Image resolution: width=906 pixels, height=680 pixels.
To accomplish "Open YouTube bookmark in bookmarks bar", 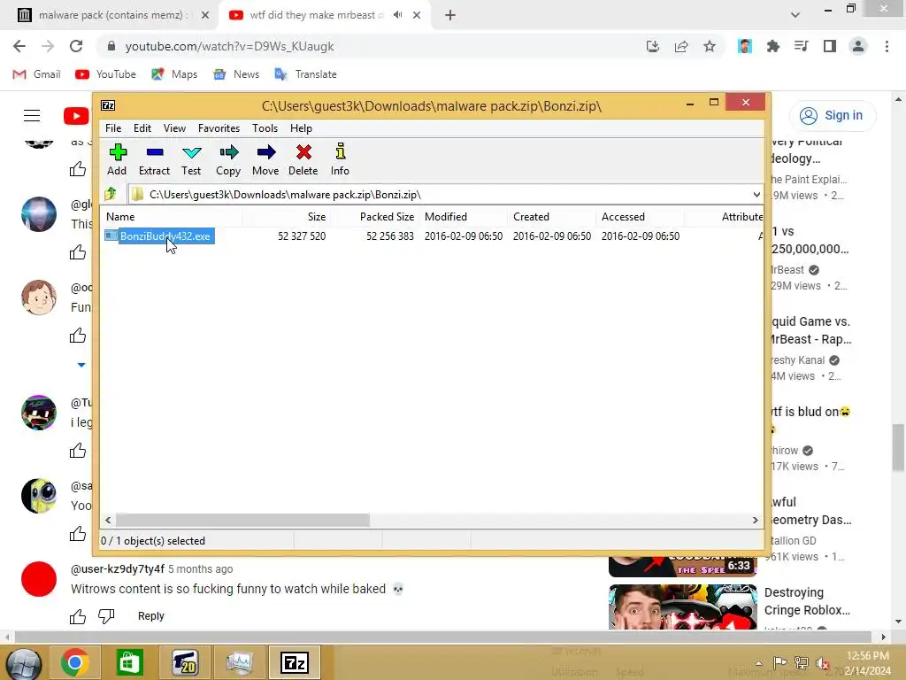I will coord(106,74).
